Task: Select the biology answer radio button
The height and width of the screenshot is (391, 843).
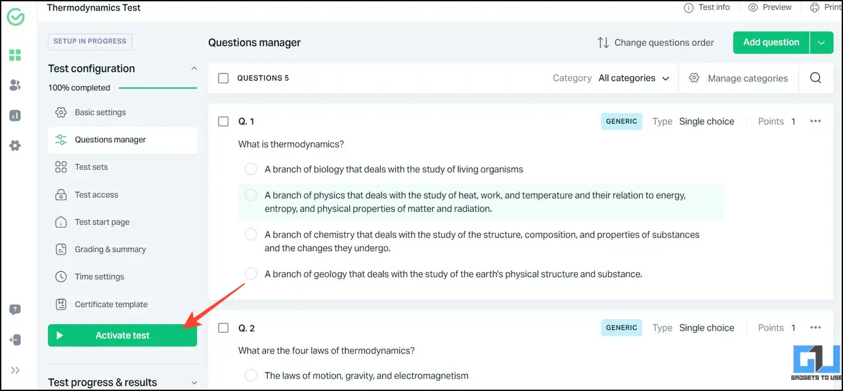Action: tap(251, 169)
